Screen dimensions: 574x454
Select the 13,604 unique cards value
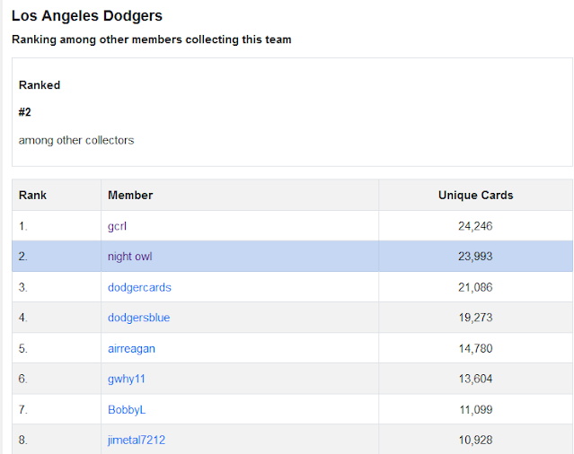tap(475, 379)
